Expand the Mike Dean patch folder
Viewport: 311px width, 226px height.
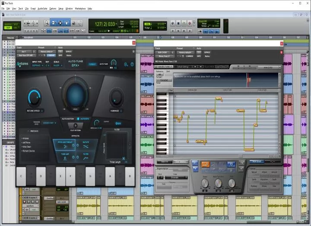(27, 147)
